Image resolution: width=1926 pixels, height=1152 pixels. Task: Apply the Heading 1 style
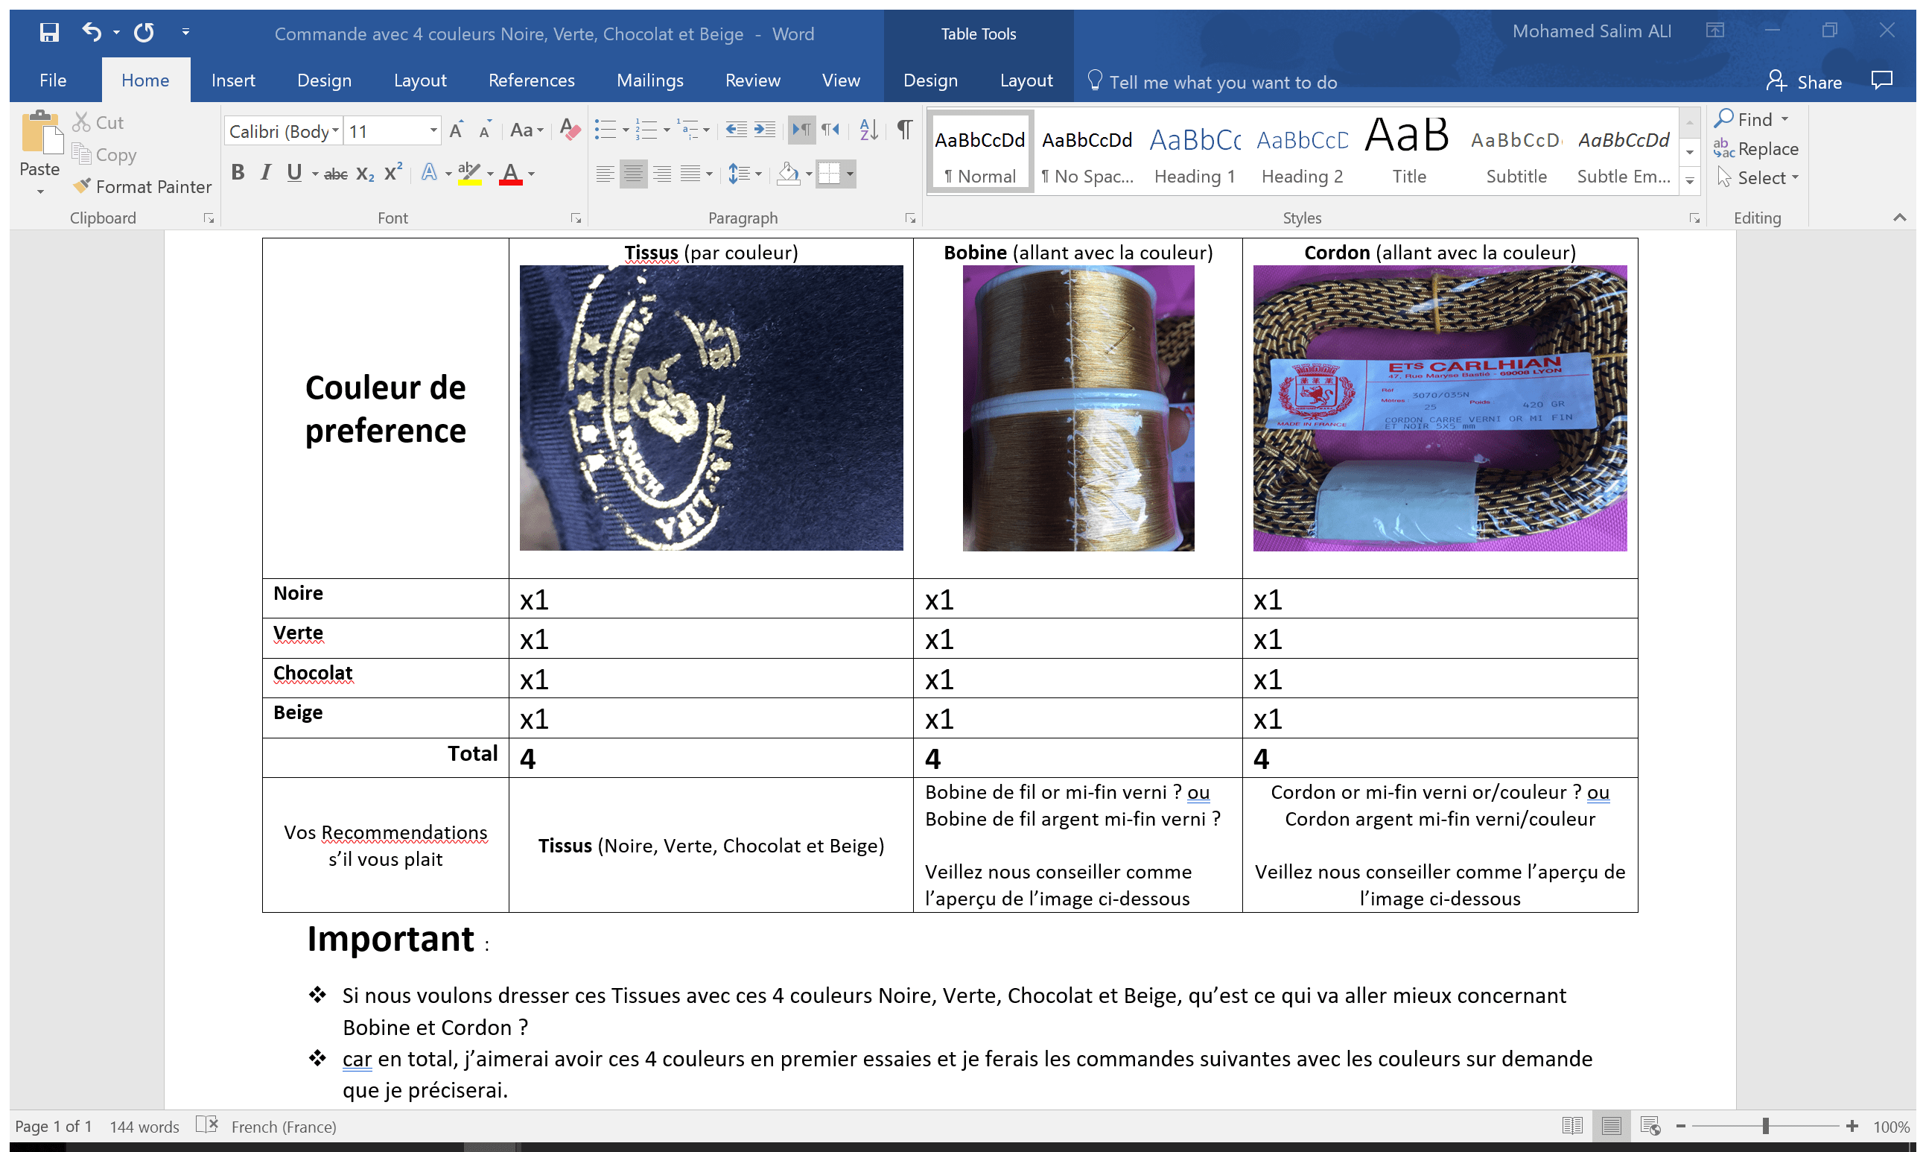(x=1195, y=152)
